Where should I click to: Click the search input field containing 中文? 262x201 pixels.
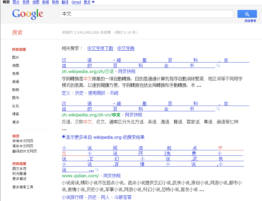pos(146,14)
